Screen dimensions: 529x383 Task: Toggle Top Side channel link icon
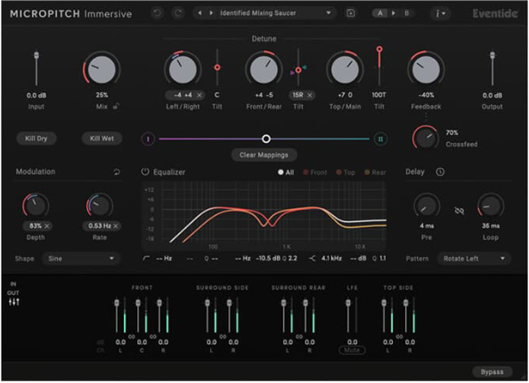point(399,337)
